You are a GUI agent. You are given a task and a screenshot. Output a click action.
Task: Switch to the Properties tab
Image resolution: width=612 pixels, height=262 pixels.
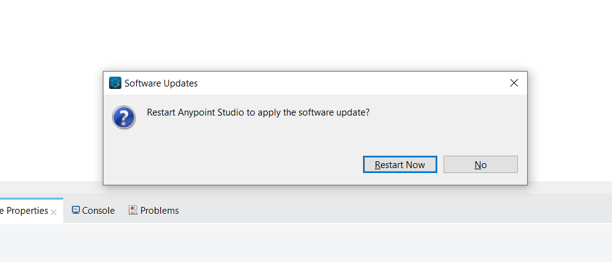point(25,211)
